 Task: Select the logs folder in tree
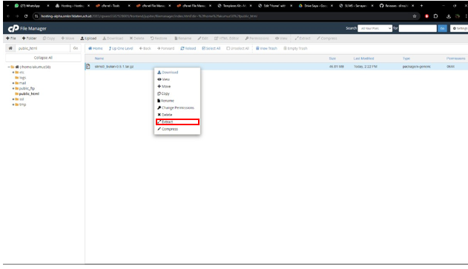23,78
